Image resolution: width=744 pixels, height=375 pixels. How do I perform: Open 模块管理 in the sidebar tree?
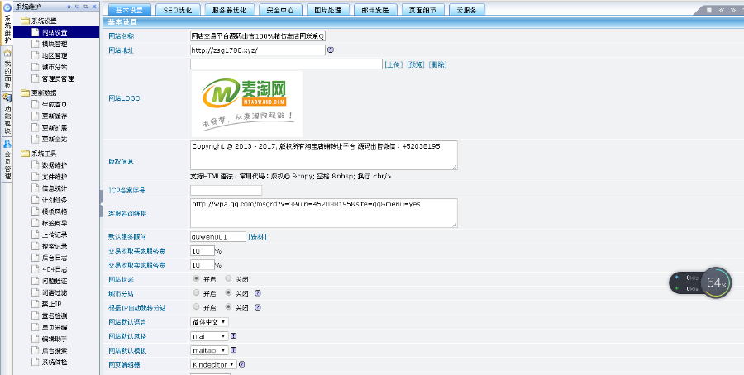55,44
